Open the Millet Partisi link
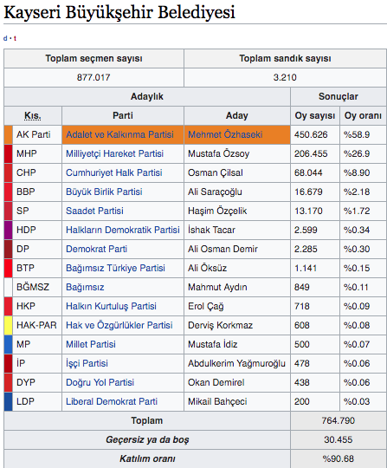Image resolution: width=387 pixels, height=468 pixels. pyautogui.click(x=91, y=344)
